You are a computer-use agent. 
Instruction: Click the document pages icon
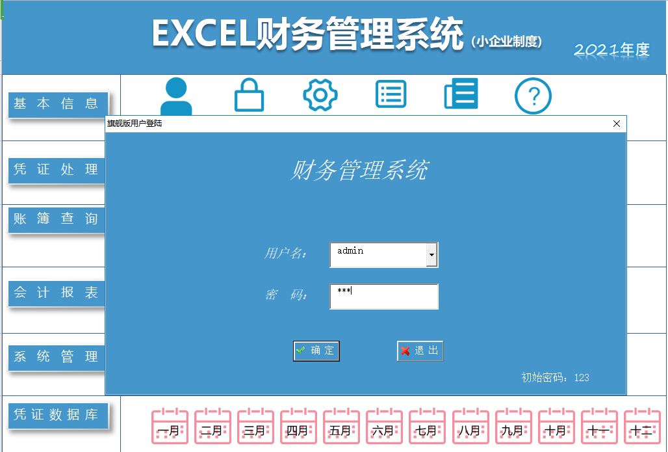pos(461,94)
